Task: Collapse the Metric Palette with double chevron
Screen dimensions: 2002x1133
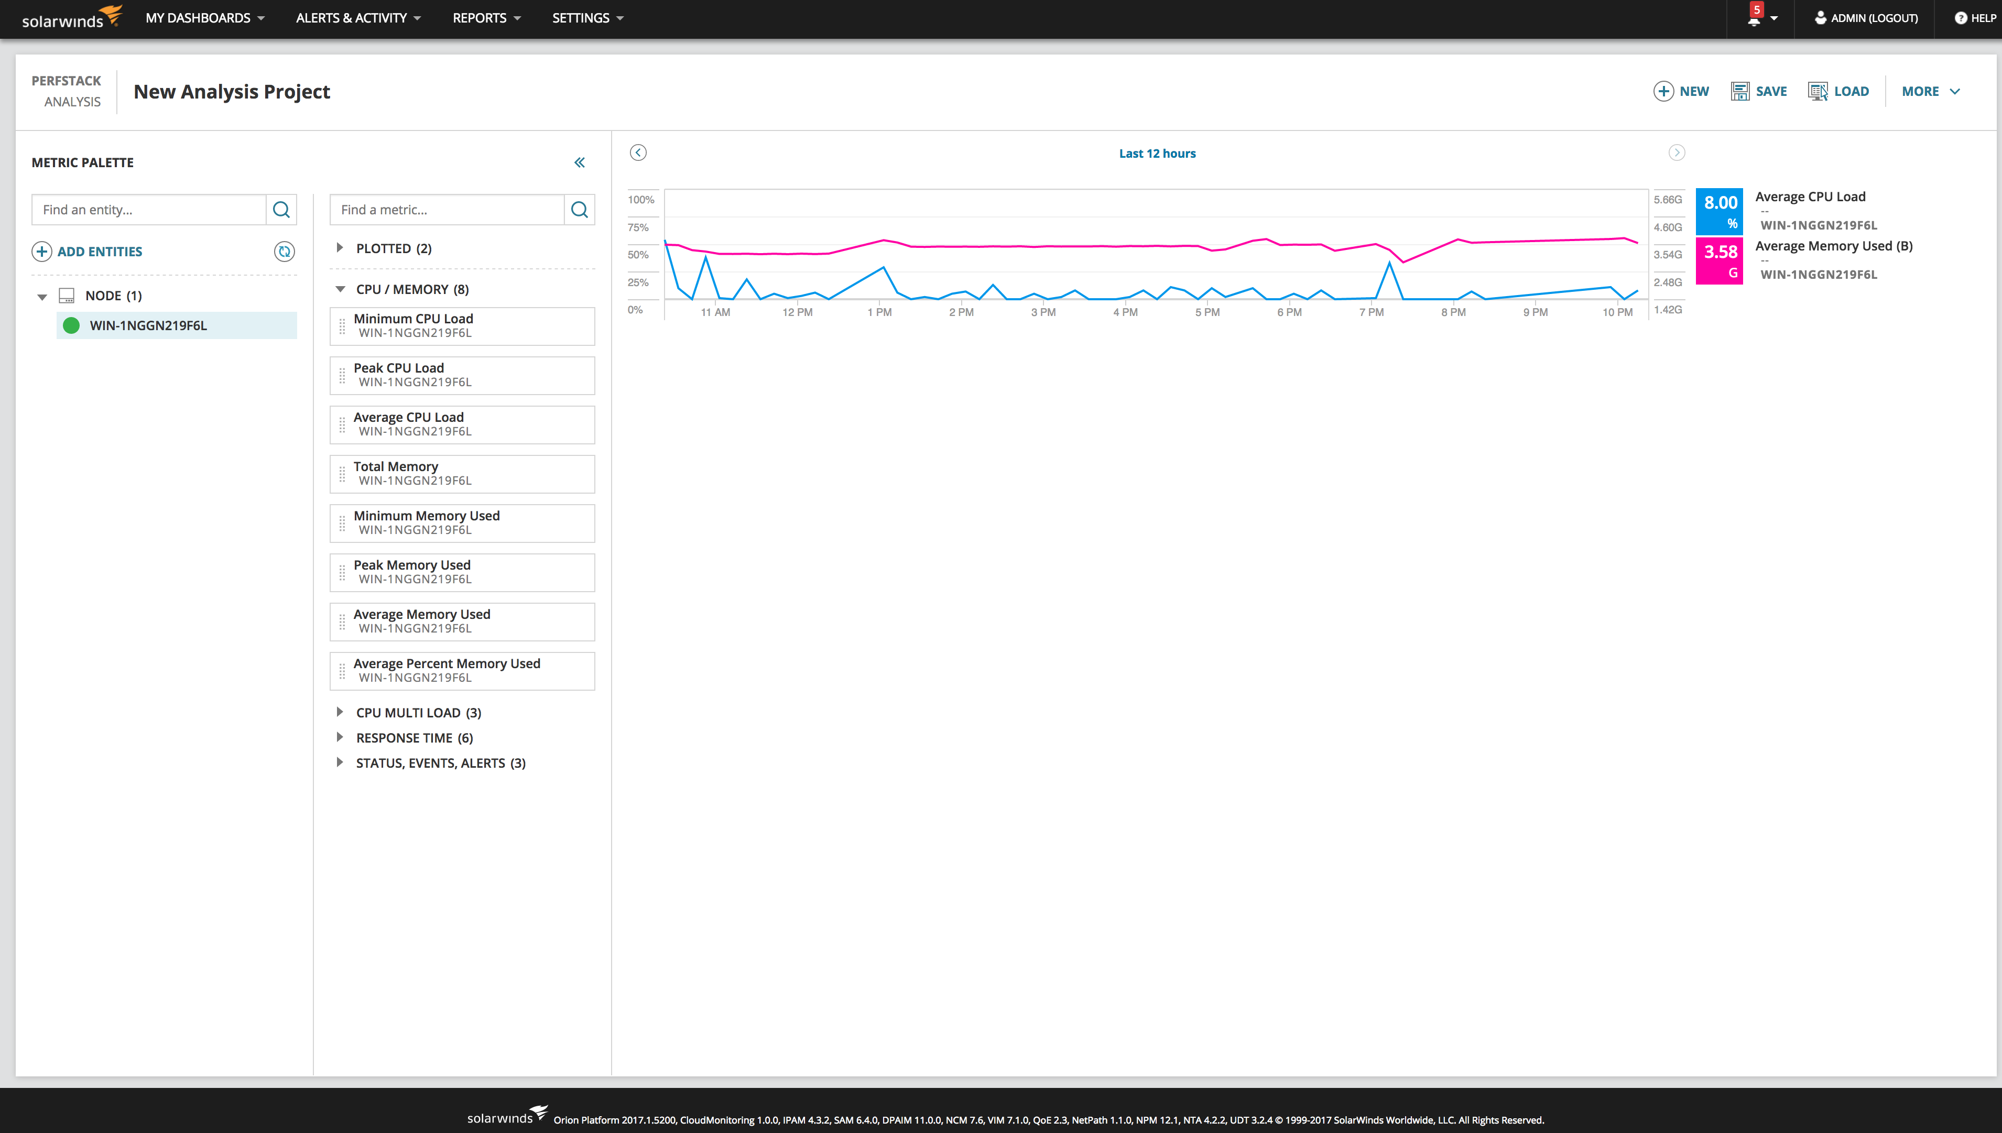Action: click(579, 162)
